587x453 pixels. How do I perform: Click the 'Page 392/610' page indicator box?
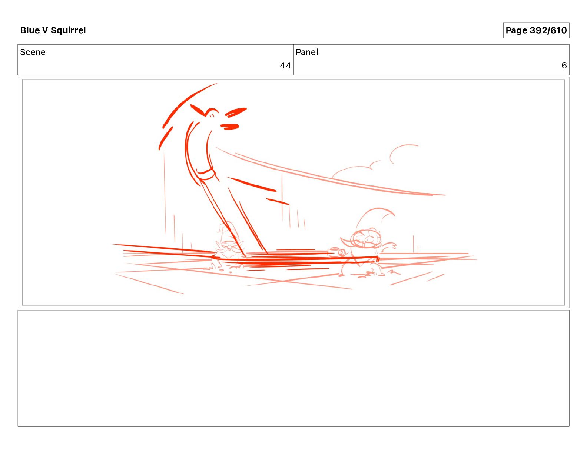pyautogui.click(x=536, y=30)
